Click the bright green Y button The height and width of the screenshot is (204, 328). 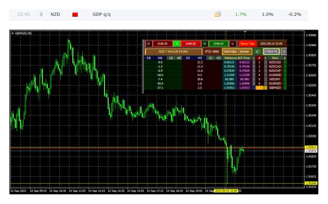click(177, 44)
